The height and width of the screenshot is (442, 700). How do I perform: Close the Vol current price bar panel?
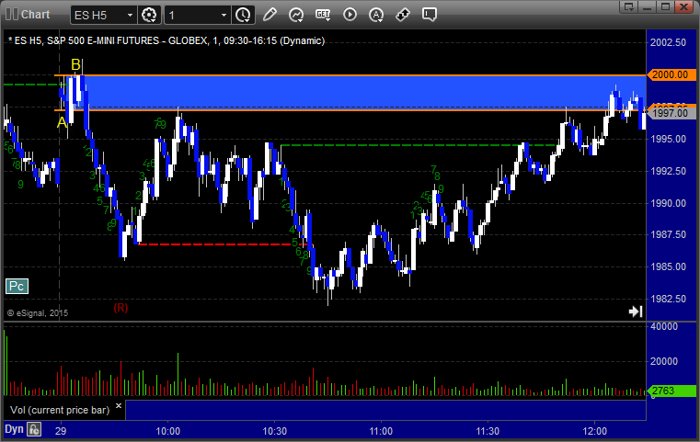tap(119, 406)
